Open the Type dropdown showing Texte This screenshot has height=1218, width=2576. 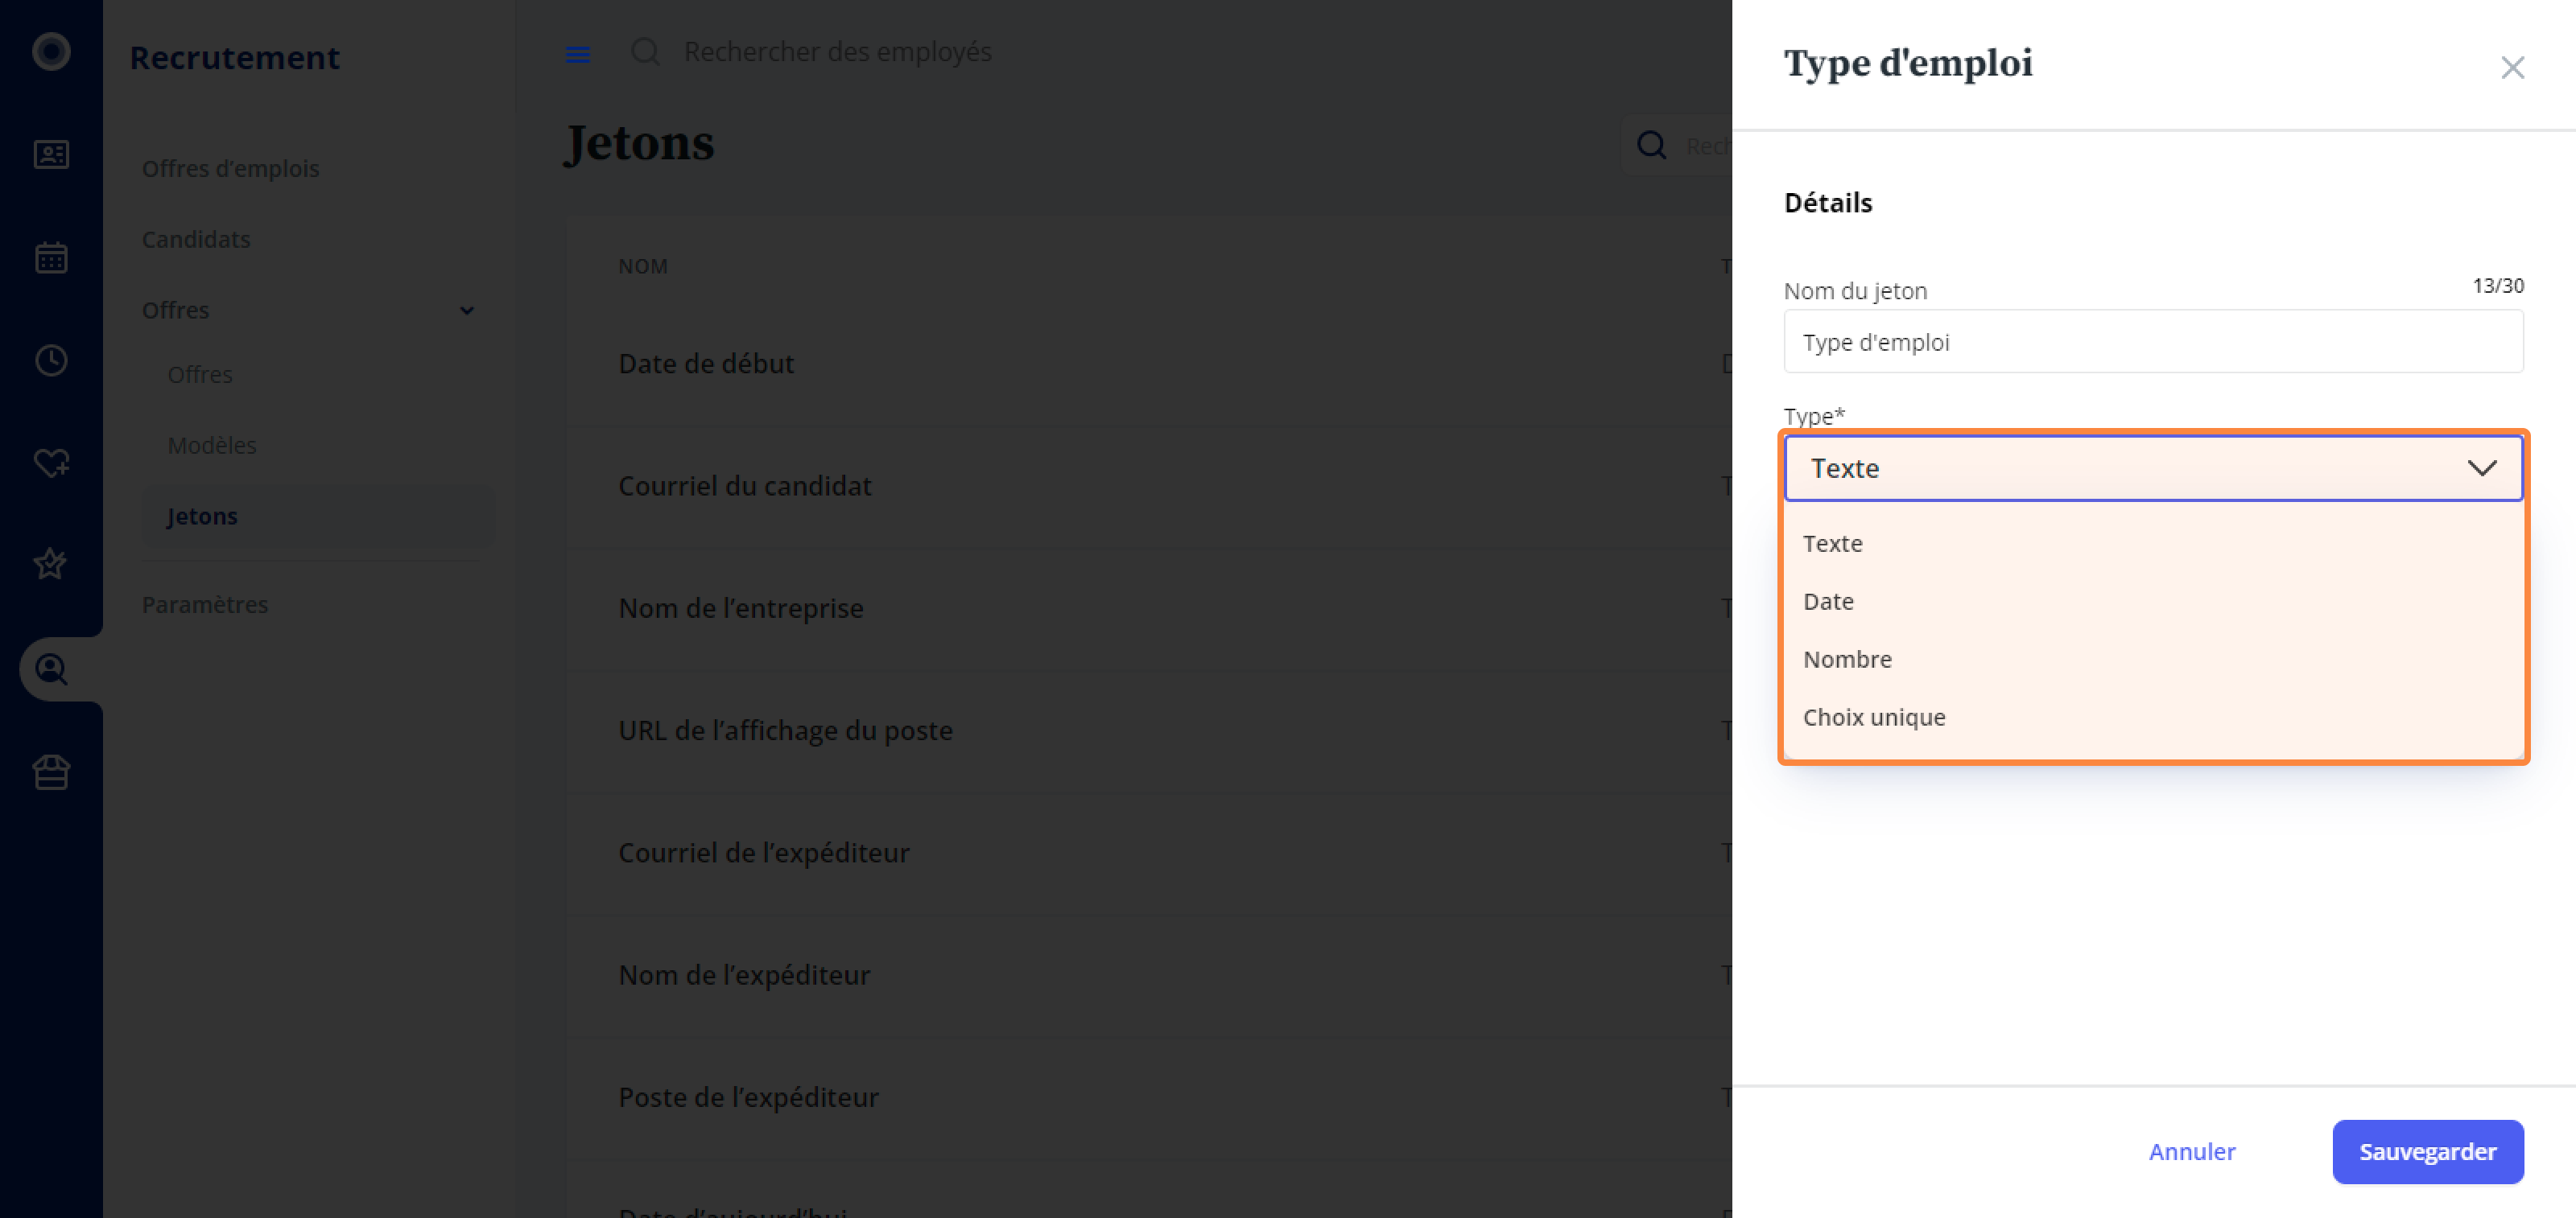click(2153, 467)
